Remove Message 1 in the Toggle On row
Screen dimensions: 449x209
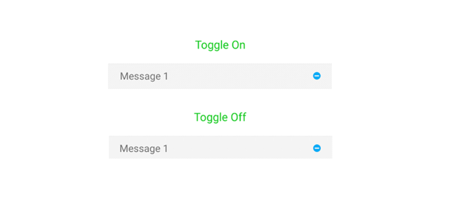point(317,76)
